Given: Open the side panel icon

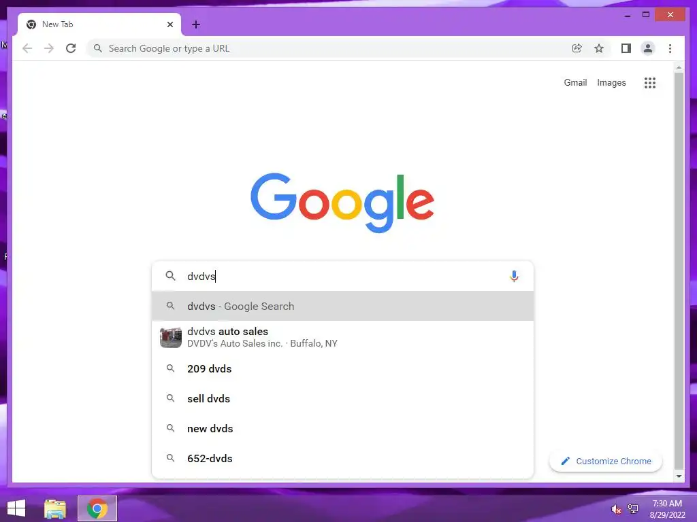Looking at the screenshot, I should click(x=626, y=48).
